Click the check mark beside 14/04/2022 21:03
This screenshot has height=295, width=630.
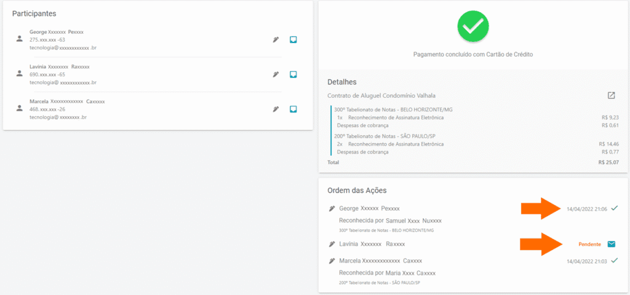pos(614,261)
